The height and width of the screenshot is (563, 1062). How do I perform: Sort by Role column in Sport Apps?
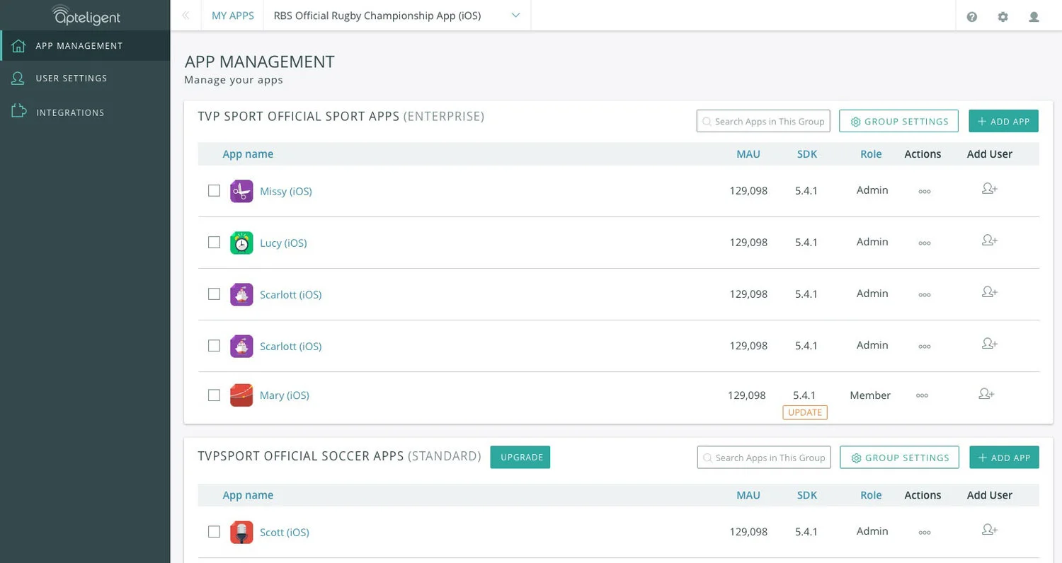[x=871, y=154]
